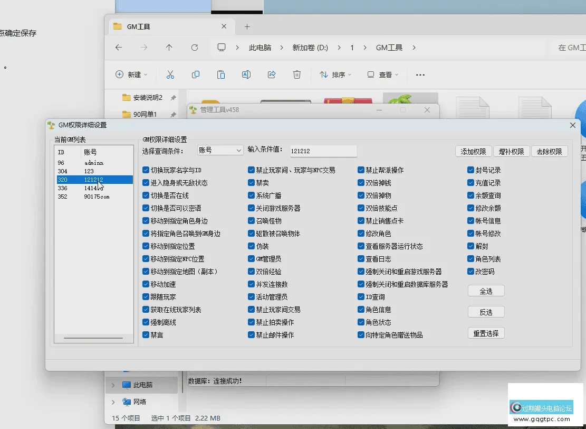Toggle the 双倍经验 checkbox
The height and width of the screenshot is (429, 586).
tap(252, 272)
